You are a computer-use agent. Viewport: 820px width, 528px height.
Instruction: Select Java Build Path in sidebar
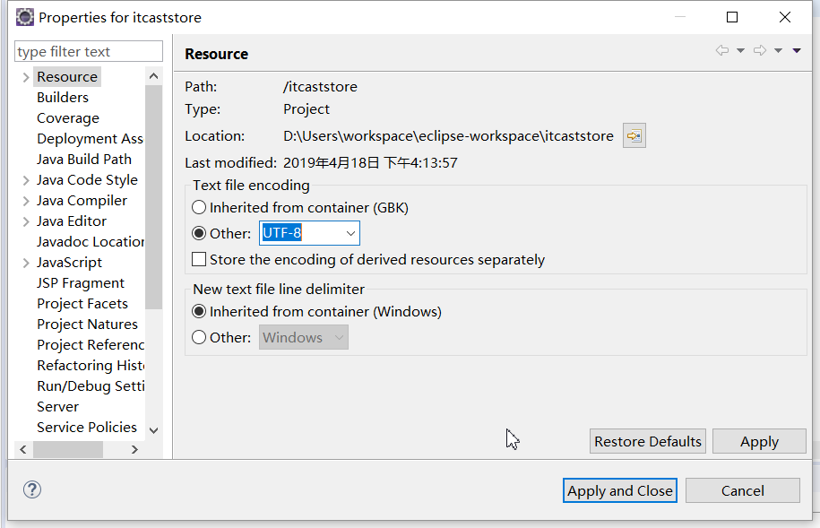point(84,160)
